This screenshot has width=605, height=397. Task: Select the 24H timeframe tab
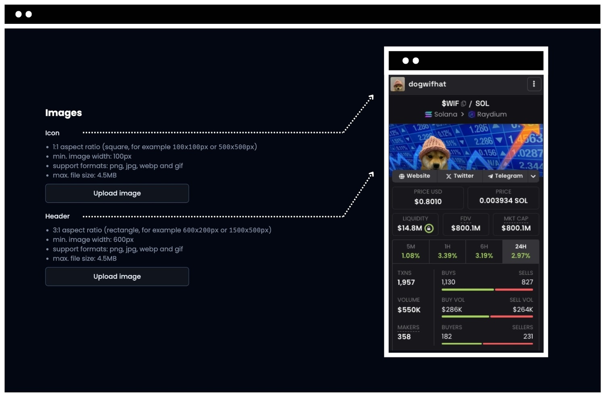tap(521, 251)
